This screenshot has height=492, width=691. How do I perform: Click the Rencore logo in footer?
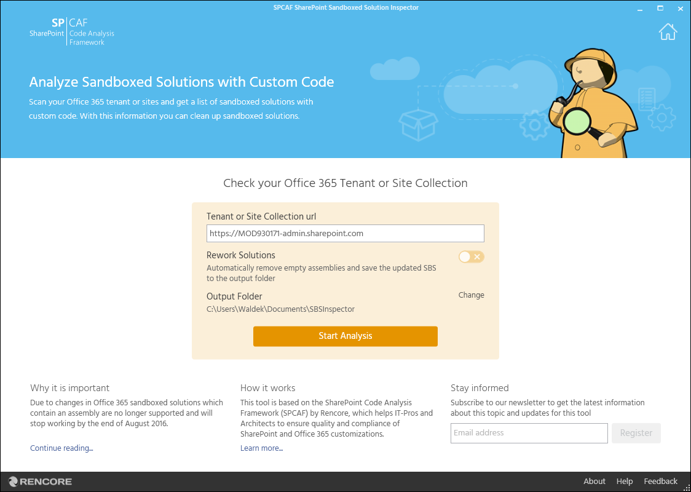coord(40,482)
